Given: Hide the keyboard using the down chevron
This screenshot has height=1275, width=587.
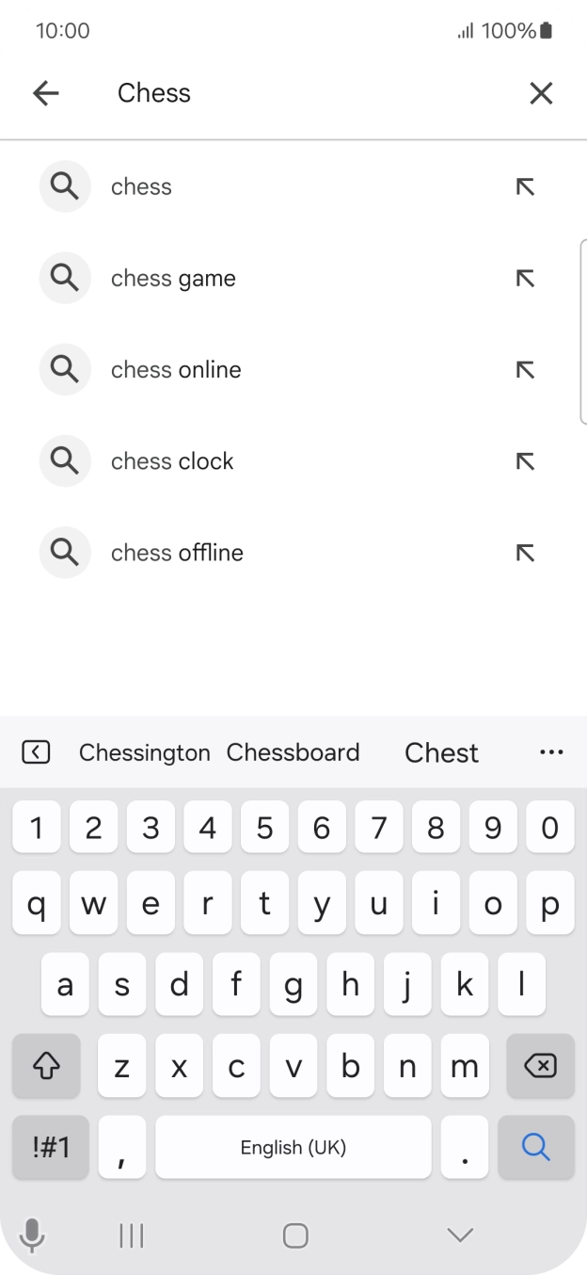Looking at the screenshot, I should [x=458, y=1235].
